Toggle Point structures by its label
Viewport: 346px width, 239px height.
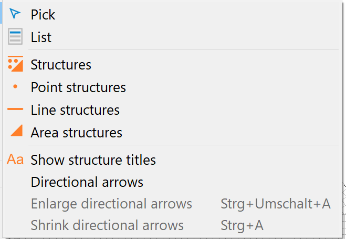coord(78,87)
